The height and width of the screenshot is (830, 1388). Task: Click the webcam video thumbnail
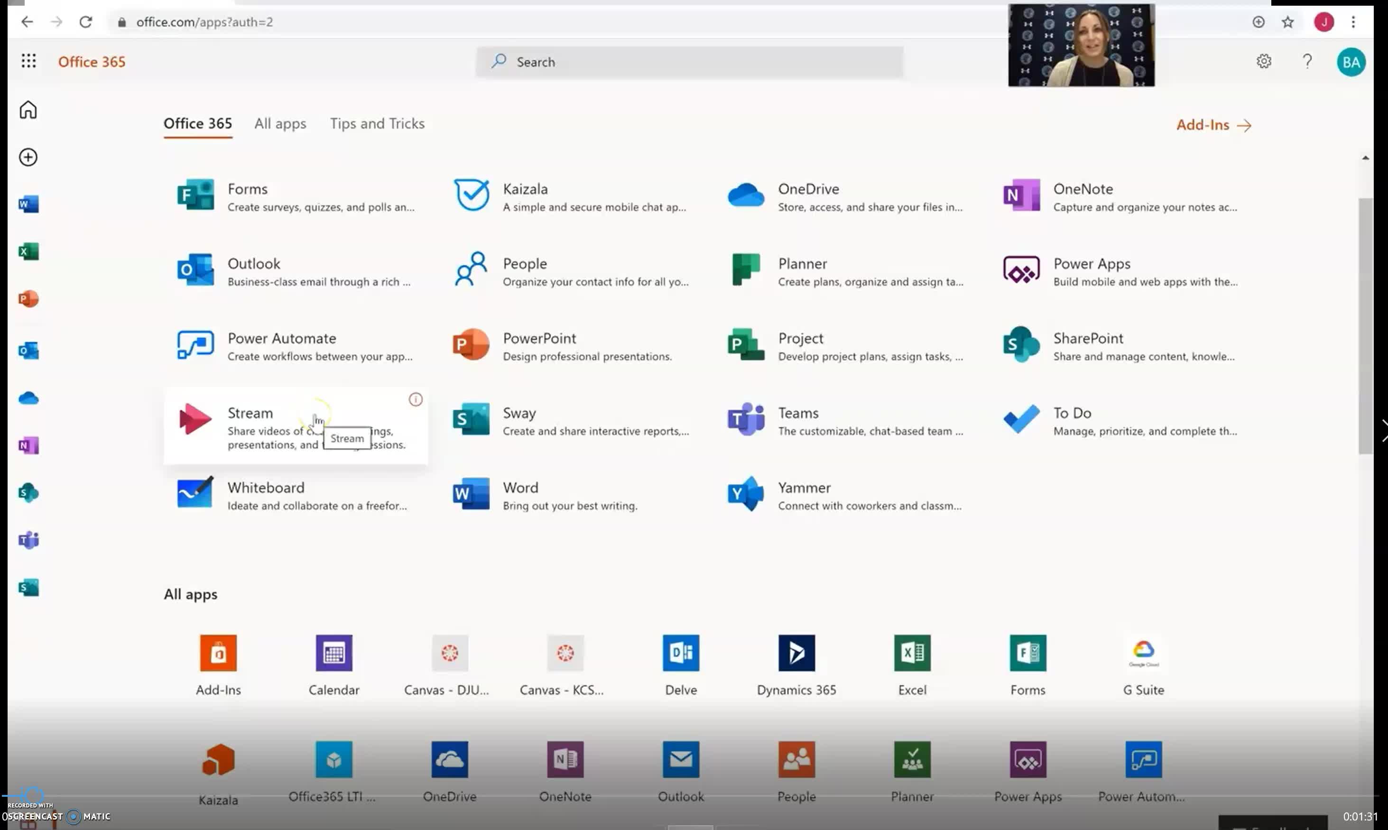[x=1081, y=46]
